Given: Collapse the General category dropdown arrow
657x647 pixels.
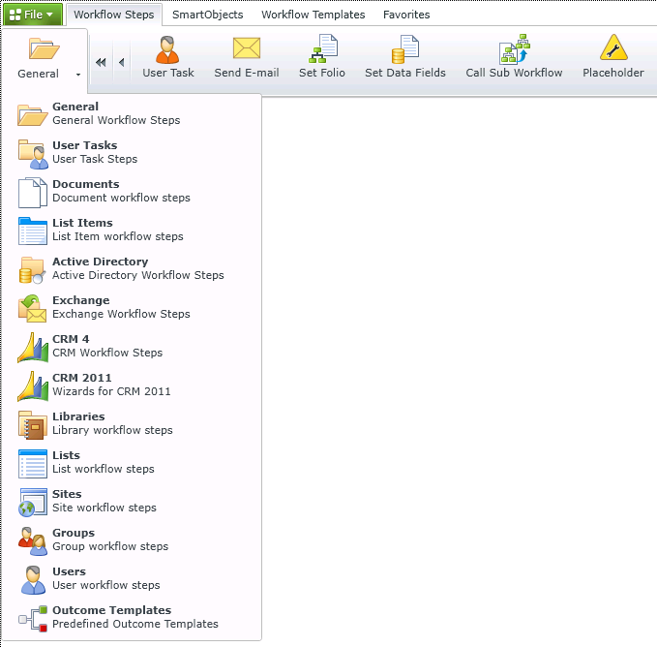Looking at the screenshot, I should pos(78,75).
